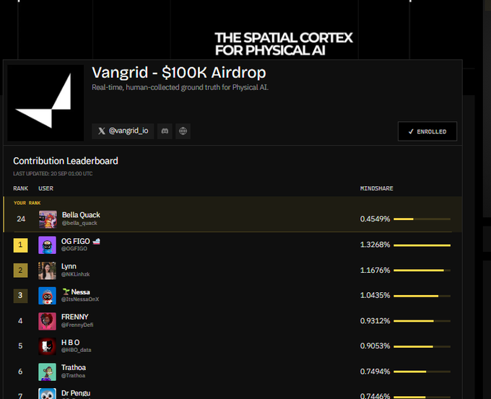491x399 pixels.
Task: Click the Contribution Leaderboard heading
Action: [x=66, y=161]
